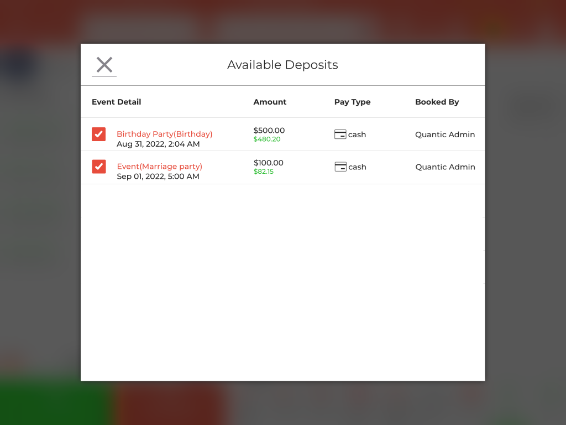
Task: Click the Pay Type column header
Action: tap(352, 102)
